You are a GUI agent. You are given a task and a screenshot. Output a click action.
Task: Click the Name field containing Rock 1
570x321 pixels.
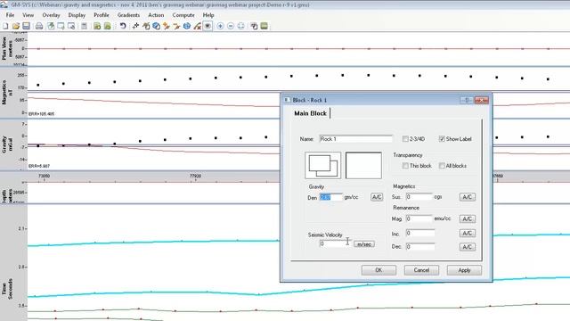356,139
